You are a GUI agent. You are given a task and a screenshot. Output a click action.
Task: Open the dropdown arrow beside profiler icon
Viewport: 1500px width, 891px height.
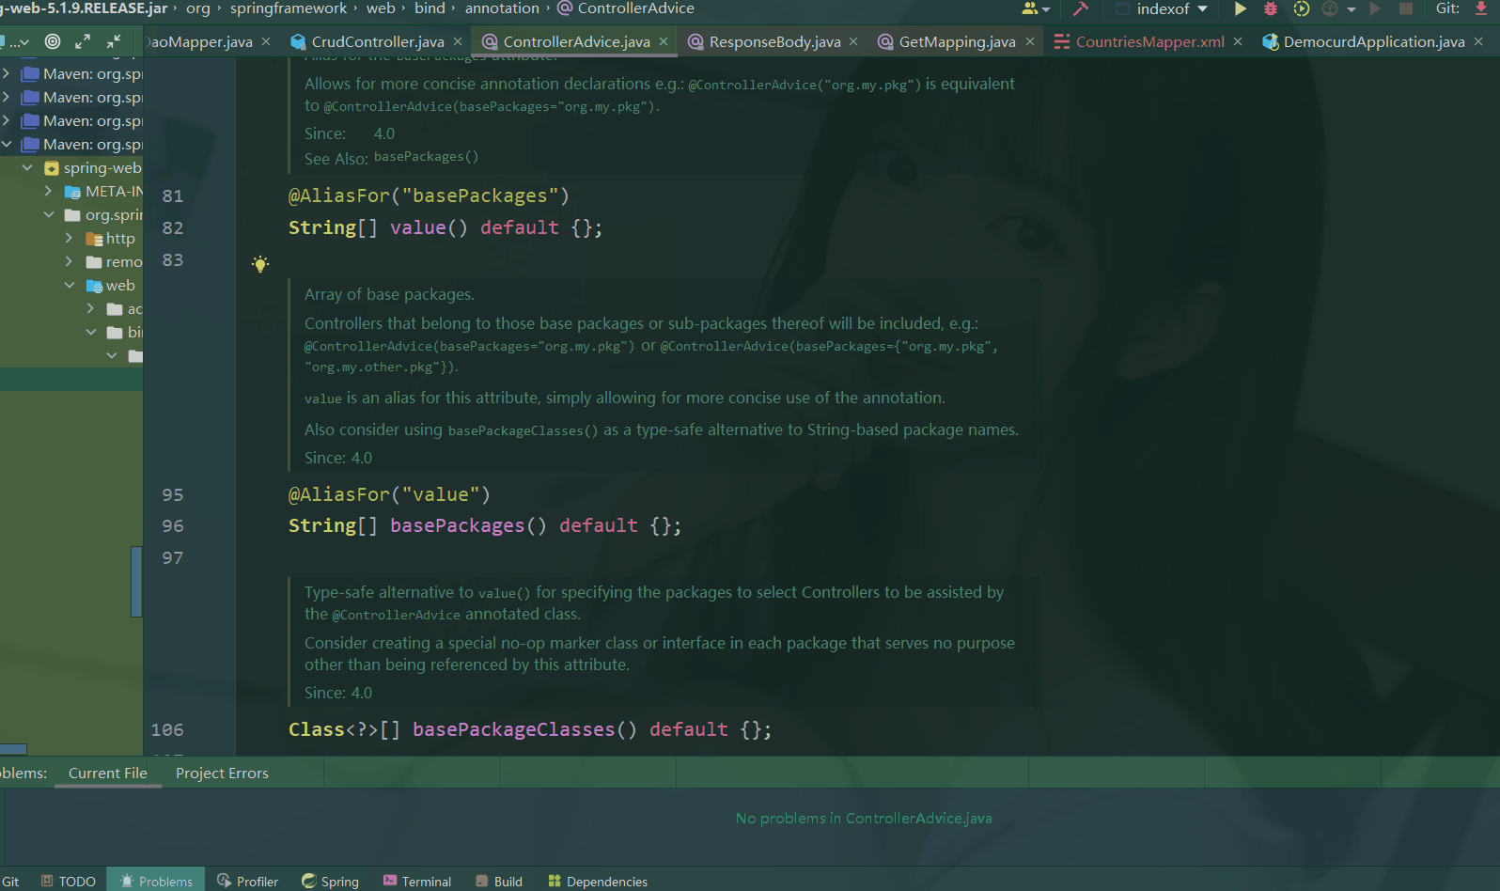[1352, 9]
